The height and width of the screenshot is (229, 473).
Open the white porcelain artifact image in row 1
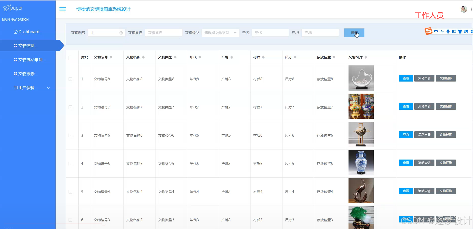pyautogui.click(x=361, y=78)
